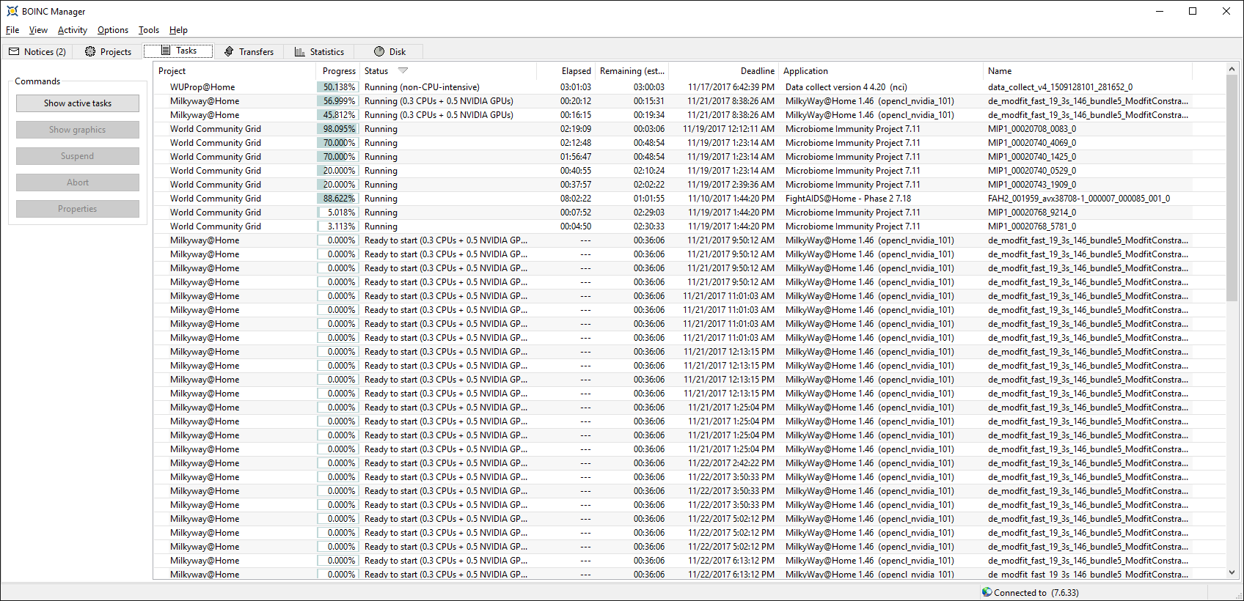Click FightAIDS@Home - Phase 2 7.18 application cell
The height and width of the screenshot is (601, 1244).
pos(848,199)
